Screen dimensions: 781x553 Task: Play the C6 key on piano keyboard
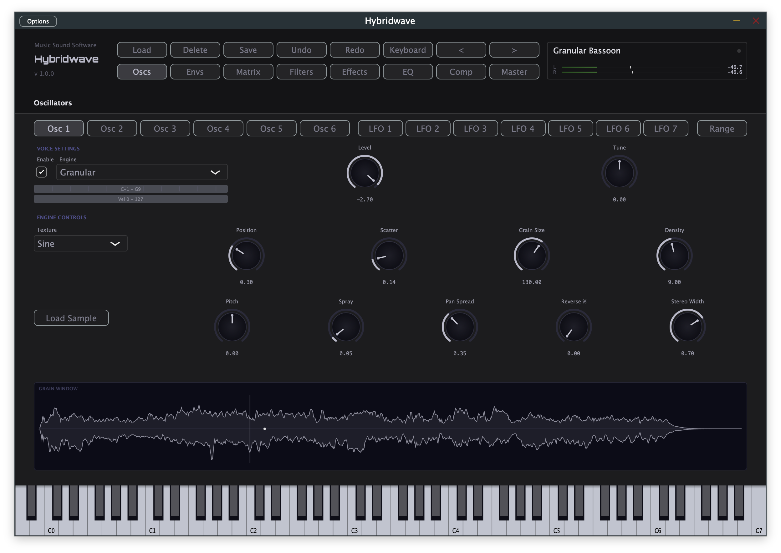[x=657, y=528]
